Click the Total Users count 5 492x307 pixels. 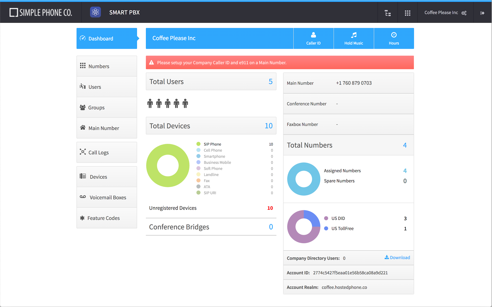coord(271,82)
